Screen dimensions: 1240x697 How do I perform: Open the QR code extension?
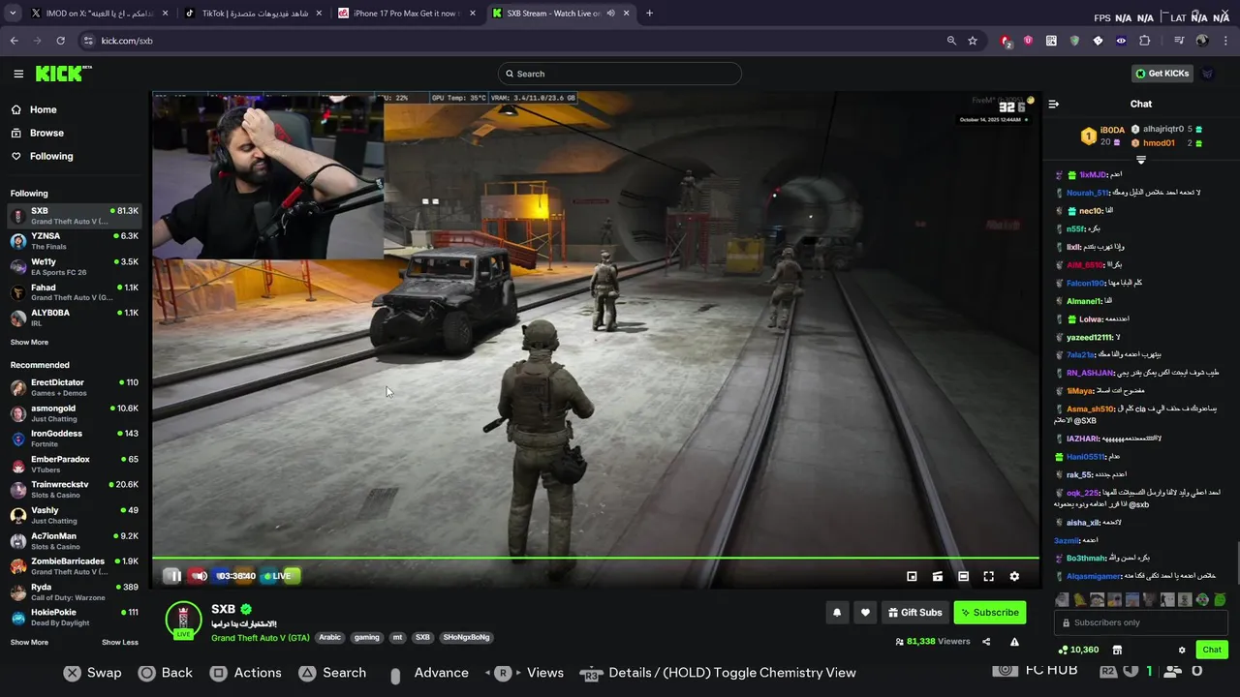(x=1051, y=41)
